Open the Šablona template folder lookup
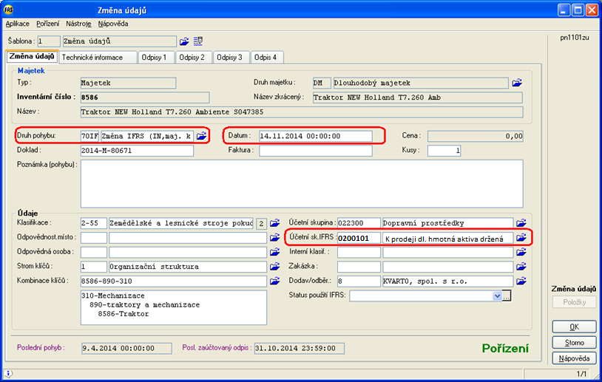The width and height of the screenshot is (602, 382). pos(184,41)
